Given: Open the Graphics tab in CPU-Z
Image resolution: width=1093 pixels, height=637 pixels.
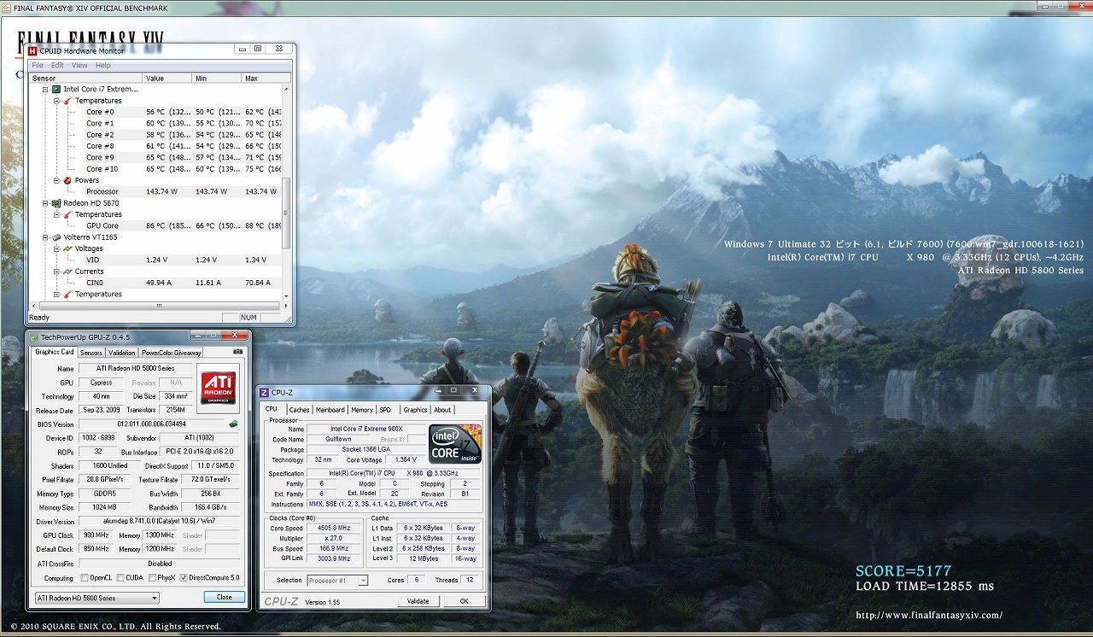Looking at the screenshot, I should click(x=415, y=410).
